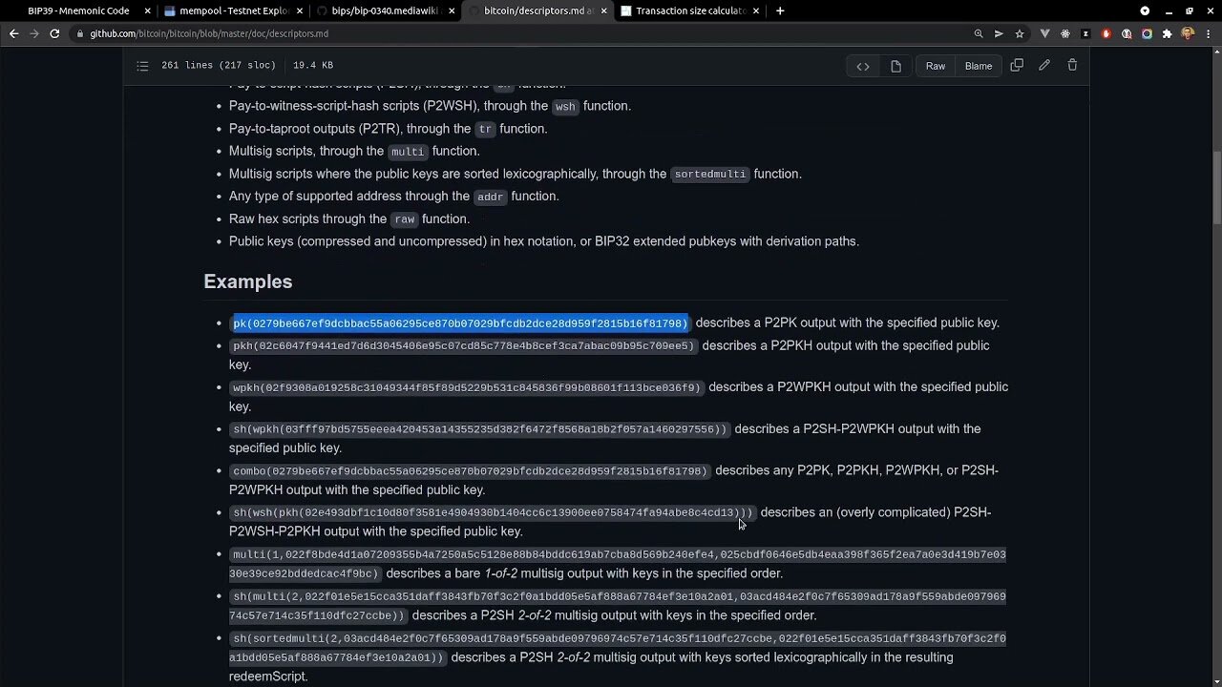Click the sh(wsh(pkh(02e493db...))) code example

pyautogui.click(x=493, y=512)
